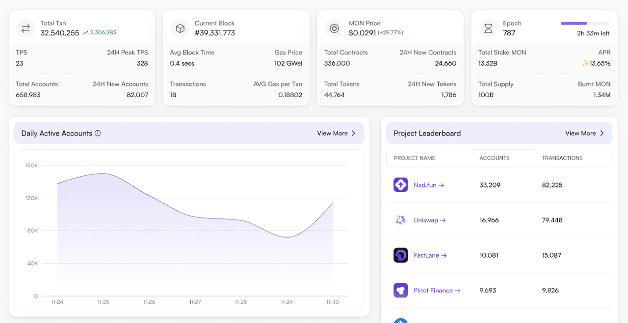Image resolution: width=628 pixels, height=323 pixels.
Task: Click the Total Txn swap arrows icon
Action: coord(26,28)
